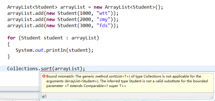The height and width of the screenshot is (101, 215).
Task: Click the opening brace of for loop
Action: (9, 44)
